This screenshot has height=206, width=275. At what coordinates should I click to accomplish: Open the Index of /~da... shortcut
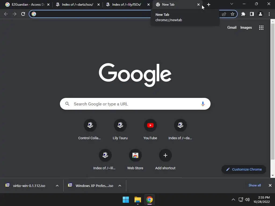180,129
